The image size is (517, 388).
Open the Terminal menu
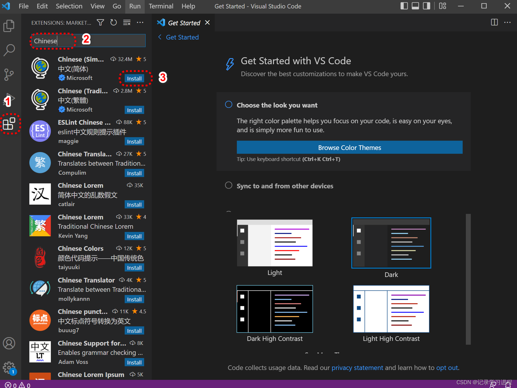click(161, 6)
